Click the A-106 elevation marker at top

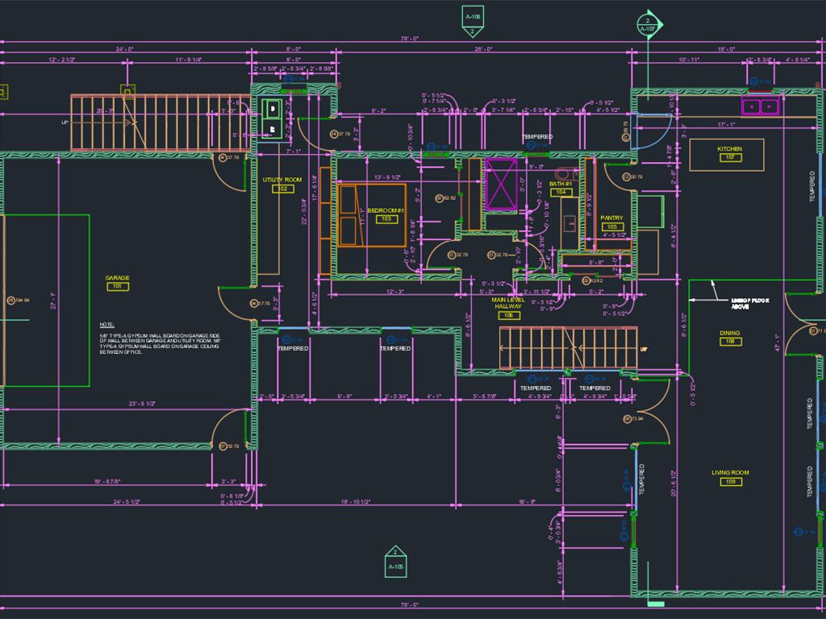pyautogui.click(x=473, y=19)
